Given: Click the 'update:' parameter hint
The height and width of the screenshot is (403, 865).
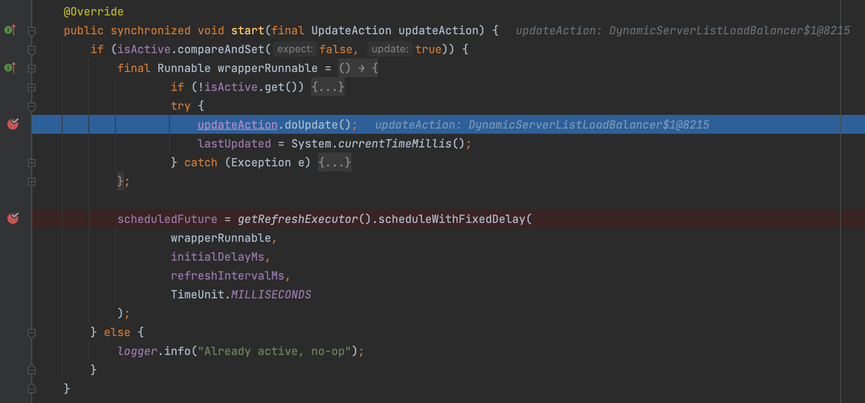Looking at the screenshot, I should (390, 49).
